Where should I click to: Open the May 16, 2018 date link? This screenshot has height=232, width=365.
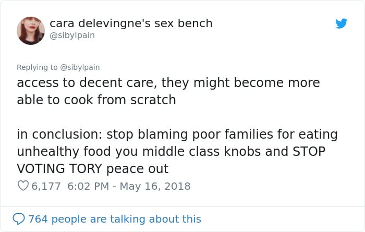tap(155, 186)
